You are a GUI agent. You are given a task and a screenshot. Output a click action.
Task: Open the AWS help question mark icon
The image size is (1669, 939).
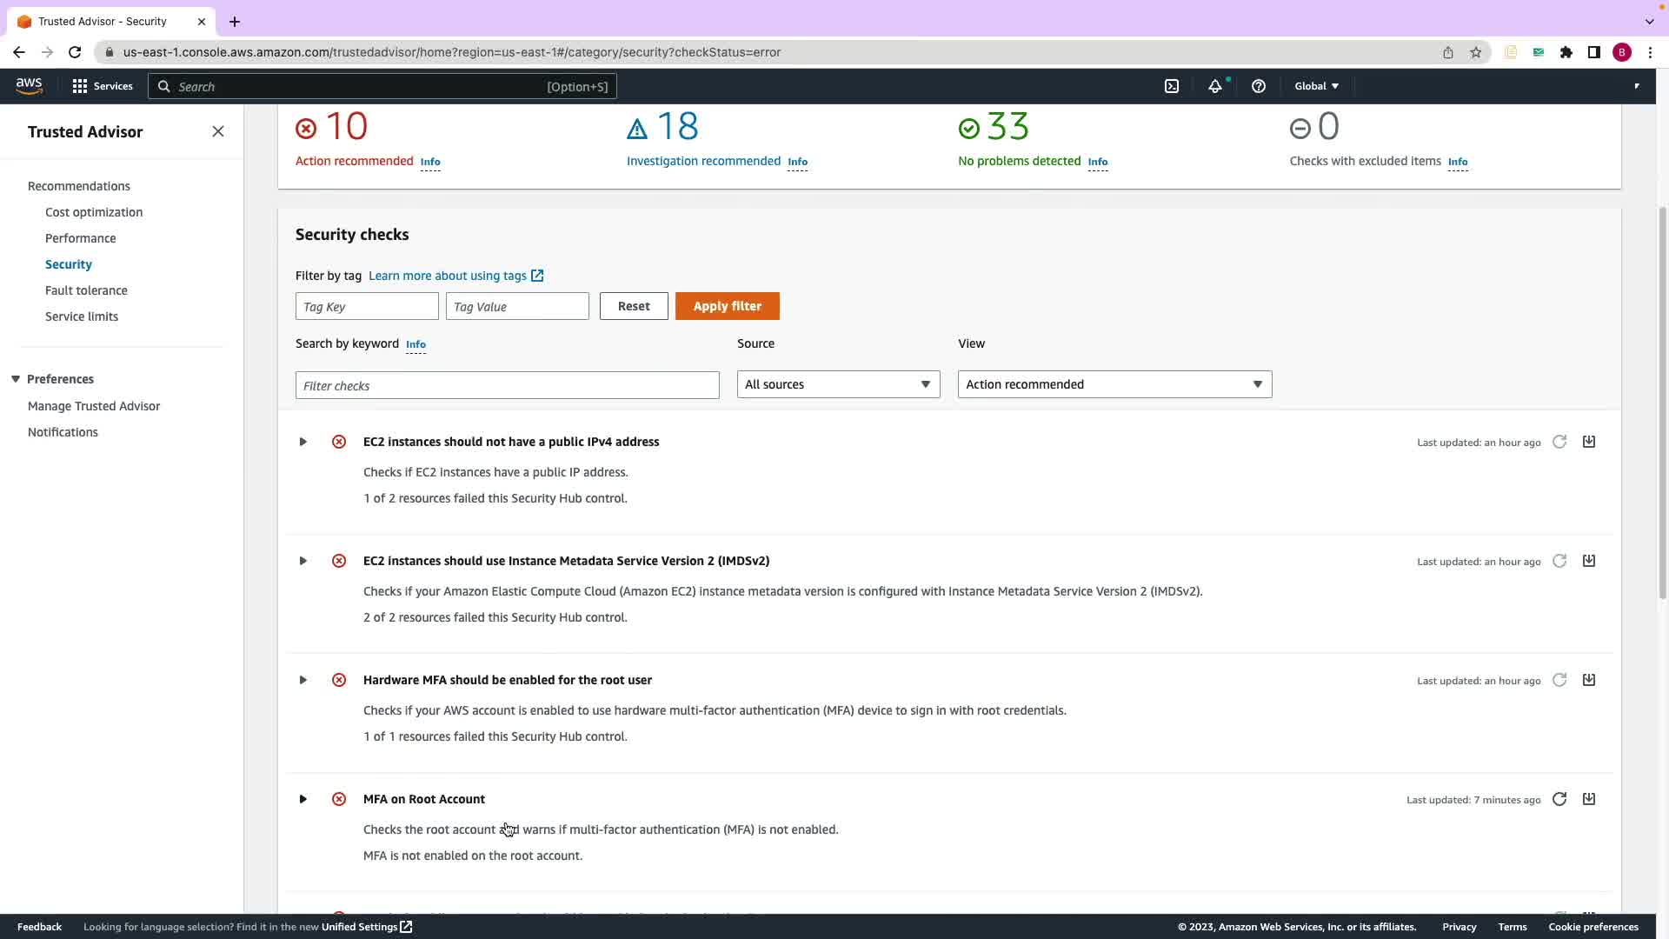1258,86
